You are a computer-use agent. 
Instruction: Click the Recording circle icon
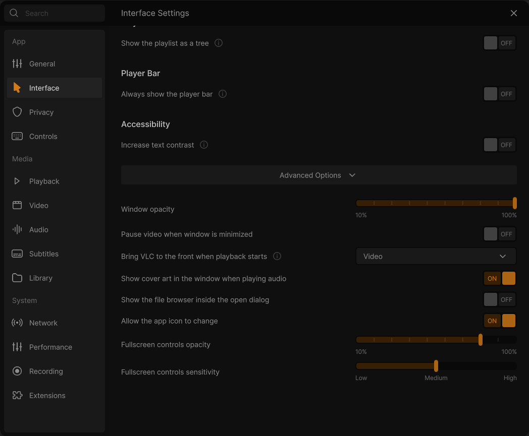click(x=17, y=371)
